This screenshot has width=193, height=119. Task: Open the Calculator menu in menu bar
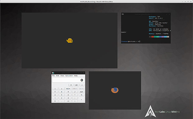pos(69,76)
